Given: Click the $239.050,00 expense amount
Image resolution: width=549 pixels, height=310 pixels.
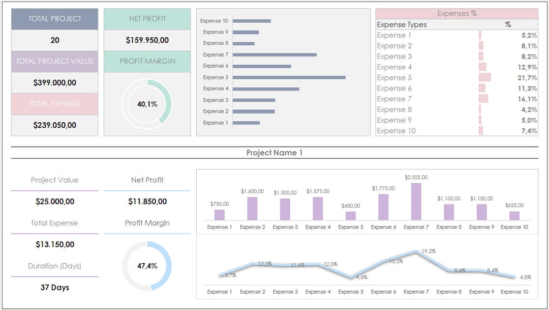Looking at the screenshot, I should point(54,125).
